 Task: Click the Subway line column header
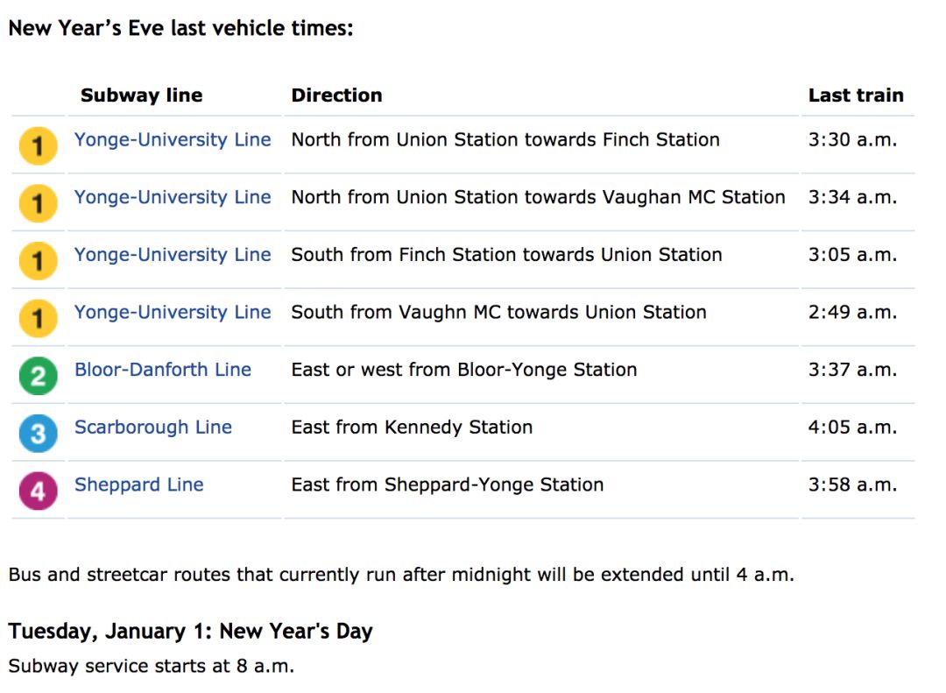pyautogui.click(x=142, y=95)
